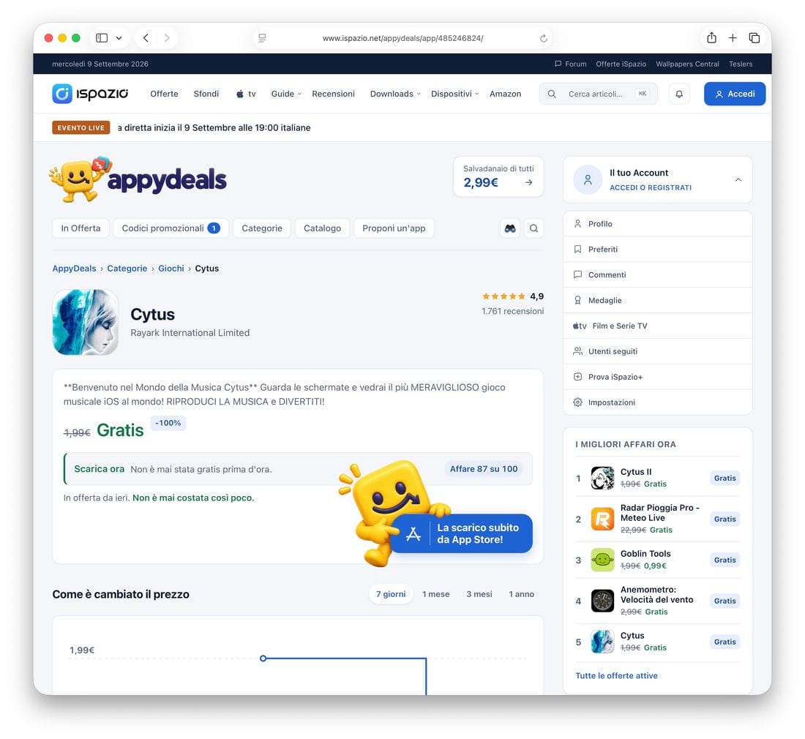Open the game controller filter icon

click(510, 228)
